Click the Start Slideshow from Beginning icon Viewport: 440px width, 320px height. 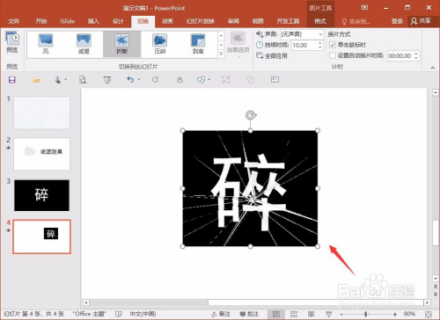pos(107,80)
